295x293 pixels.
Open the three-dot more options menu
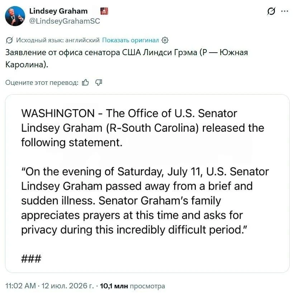click(x=285, y=11)
